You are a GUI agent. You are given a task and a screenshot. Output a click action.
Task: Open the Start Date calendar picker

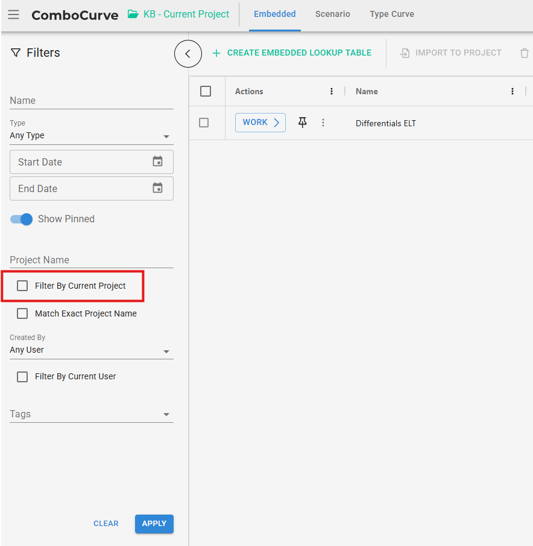pyautogui.click(x=157, y=161)
